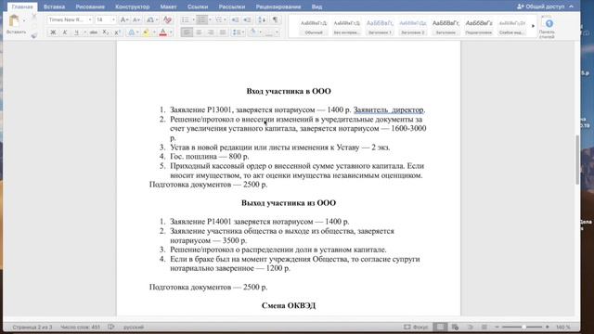Decrease font size with the small A button
This screenshot has width=594, height=334.
point(136,19)
